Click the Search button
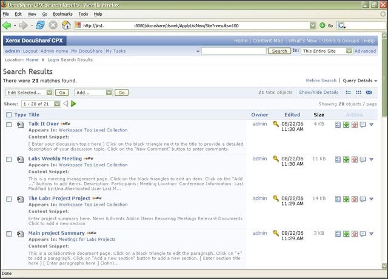 (279, 51)
